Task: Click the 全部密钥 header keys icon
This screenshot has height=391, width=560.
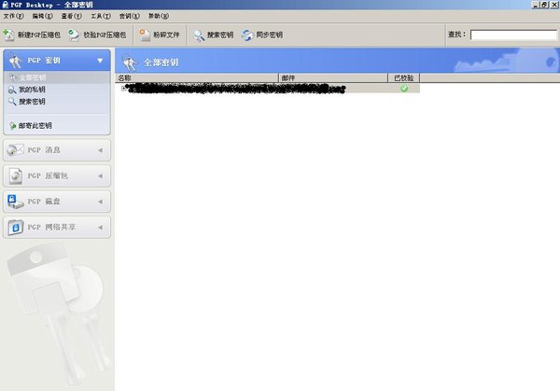Action: (129, 63)
